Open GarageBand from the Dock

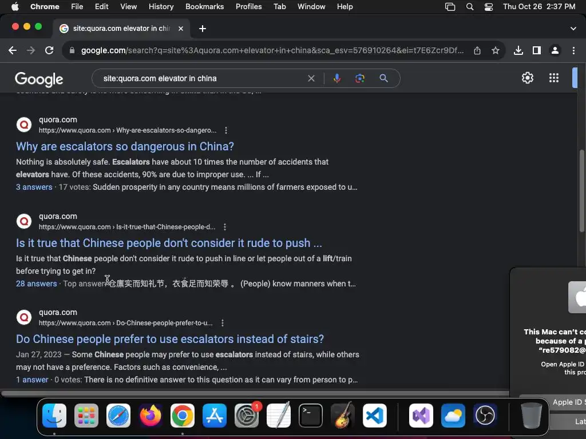(343, 416)
